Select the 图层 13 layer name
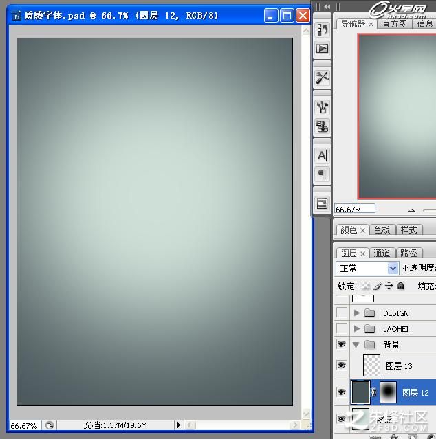Screen dimensions: 436x439 point(399,365)
